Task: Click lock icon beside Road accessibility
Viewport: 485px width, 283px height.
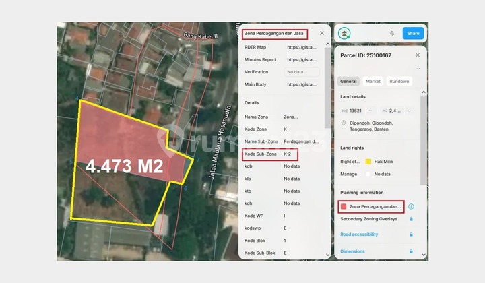Action: [411, 234]
